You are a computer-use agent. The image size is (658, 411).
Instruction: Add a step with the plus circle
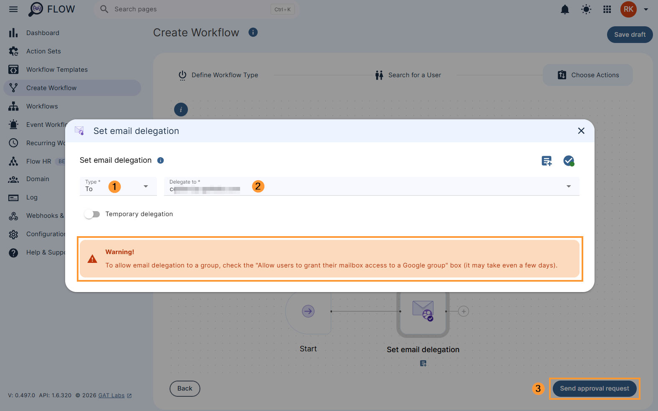coord(463,311)
